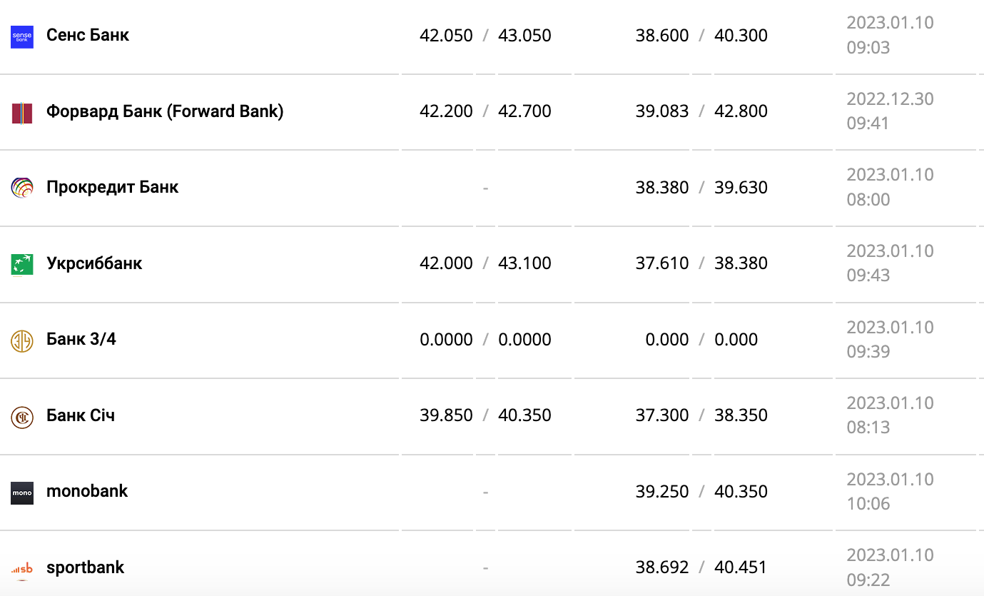The width and height of the screenshot is (984, 596).
Task: Open the Укрсиббанк name link
Action: click(94, 263)
